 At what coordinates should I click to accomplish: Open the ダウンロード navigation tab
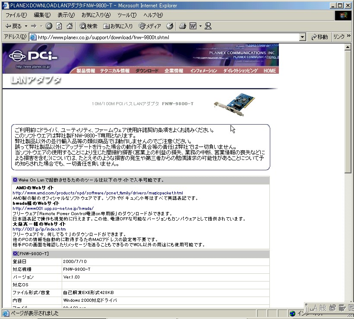147,71
